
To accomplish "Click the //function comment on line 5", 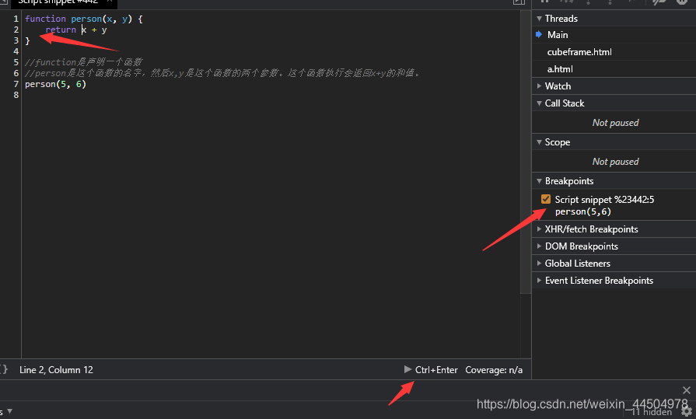I will 83,62.
